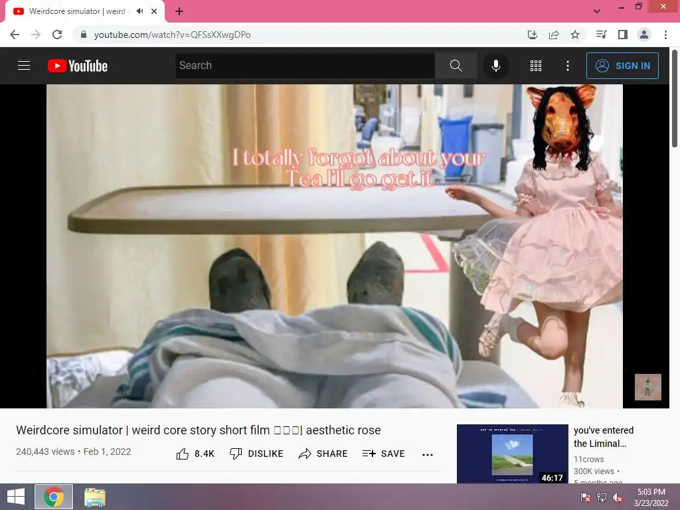This screenshot has height=510, width=680.
Task: Open the YouTube apps grid menu
Action: [x=536, y=66]
